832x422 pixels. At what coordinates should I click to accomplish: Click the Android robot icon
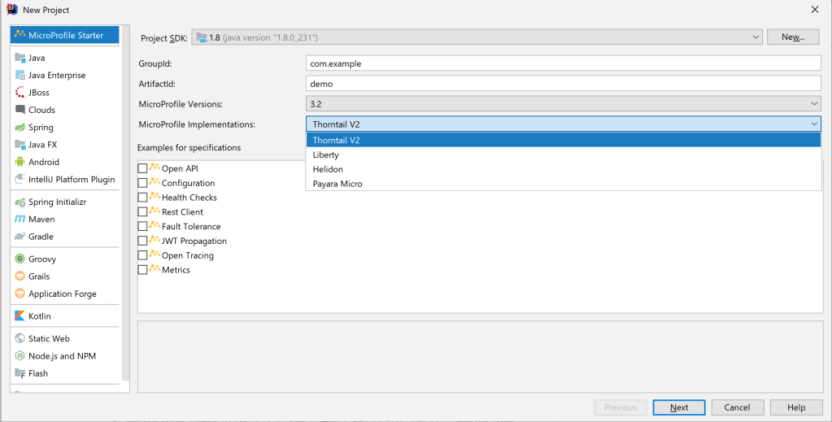pos(20,162)
